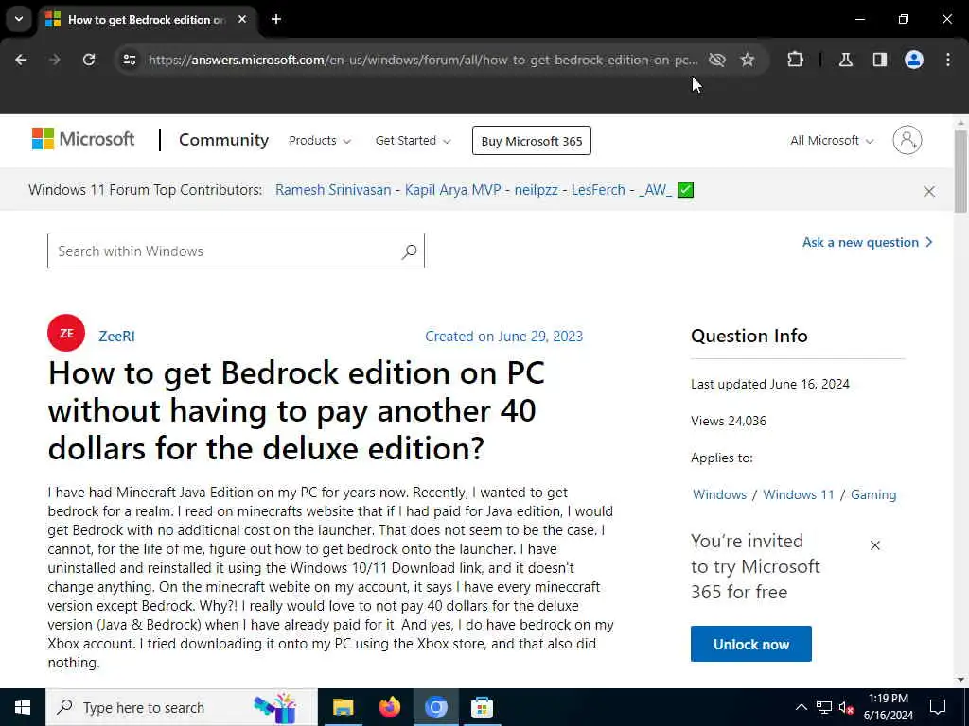Image resolution: width=969 pixels, height=726 pixels.
Task: Open the notification center icon
Action: click(x=938, y=707)
